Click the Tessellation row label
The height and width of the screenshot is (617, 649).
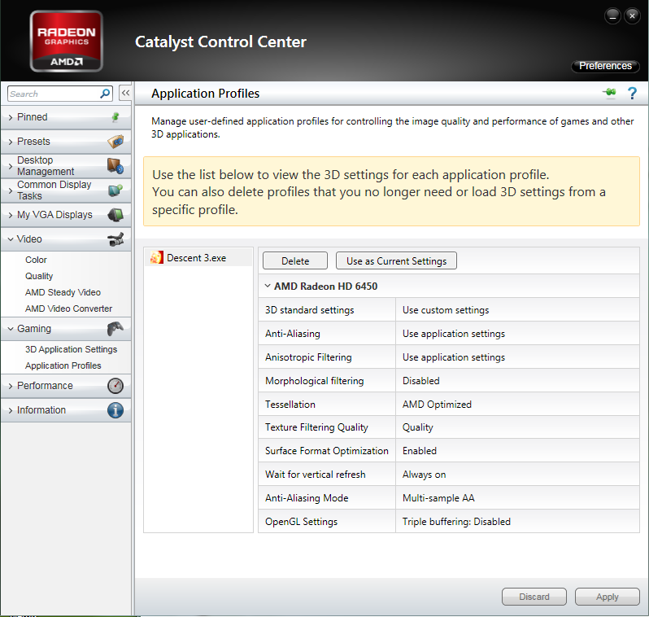(x=290, y=405)
